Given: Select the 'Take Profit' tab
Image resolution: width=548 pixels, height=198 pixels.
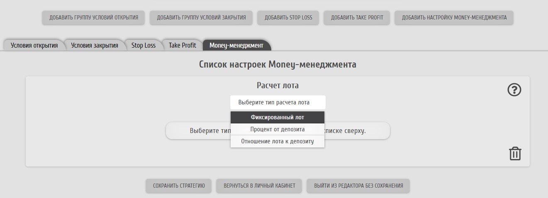Looking at the screenshot, I should 183,46.
